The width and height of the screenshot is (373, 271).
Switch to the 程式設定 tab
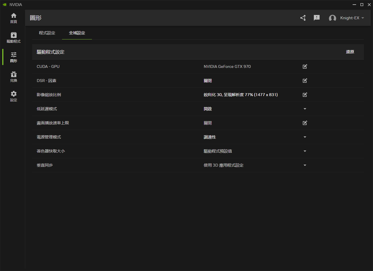click(x=47, y=33)
